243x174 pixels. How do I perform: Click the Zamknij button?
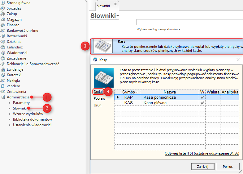click(203, 167)
